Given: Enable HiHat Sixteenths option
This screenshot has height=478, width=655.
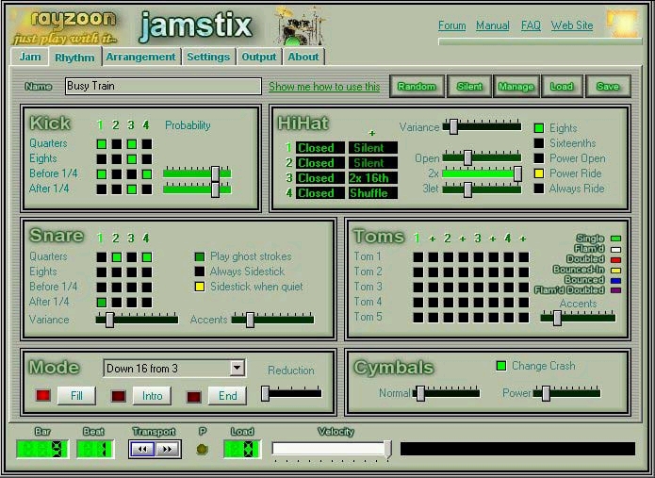Looking at the screenshot, I should click(x=539, y=143).
